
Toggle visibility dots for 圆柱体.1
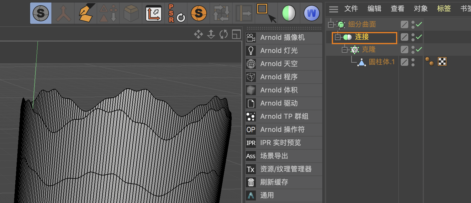[x=413, y=62]
